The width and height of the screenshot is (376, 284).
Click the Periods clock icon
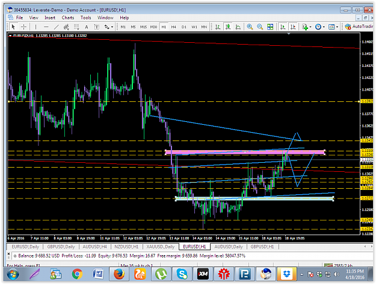pyautogui.click(x=318, y=27)
